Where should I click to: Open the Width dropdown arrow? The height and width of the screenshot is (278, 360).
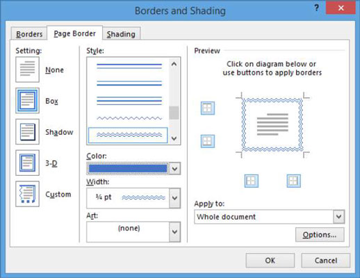[x=174, y=198]
